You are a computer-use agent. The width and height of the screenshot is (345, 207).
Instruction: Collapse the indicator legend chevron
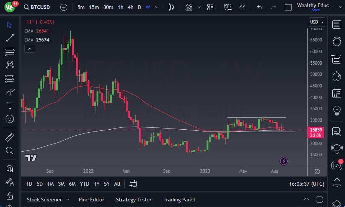(29, 49)
